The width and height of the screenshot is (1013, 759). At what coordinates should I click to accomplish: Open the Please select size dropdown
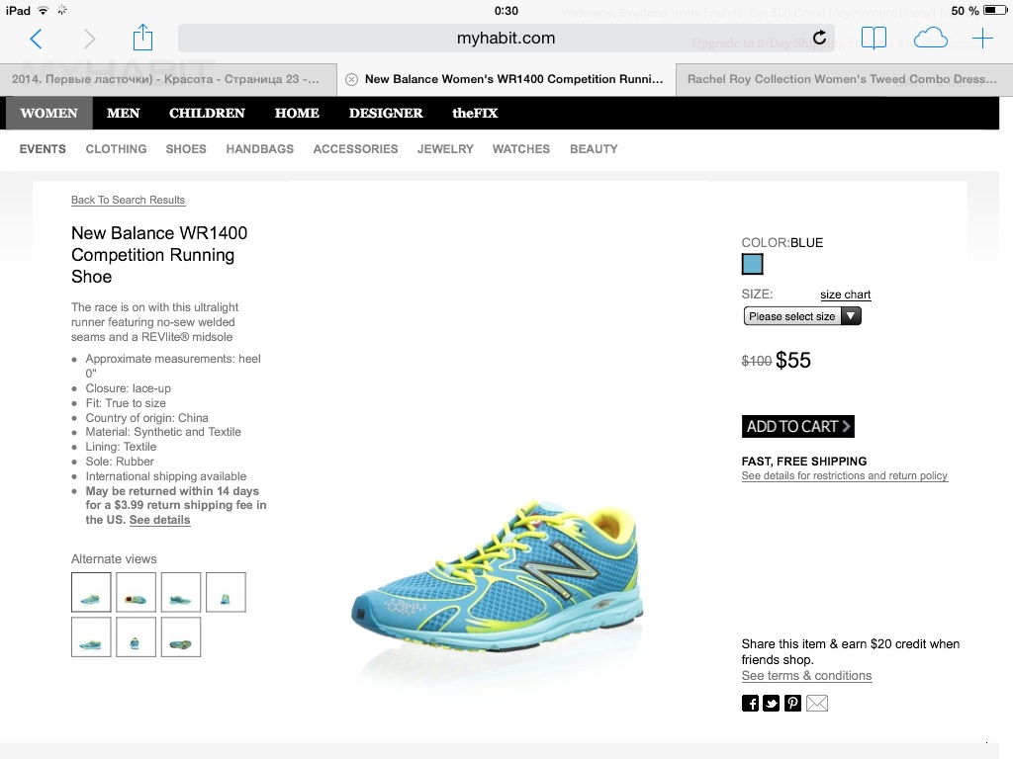point(801,316)
